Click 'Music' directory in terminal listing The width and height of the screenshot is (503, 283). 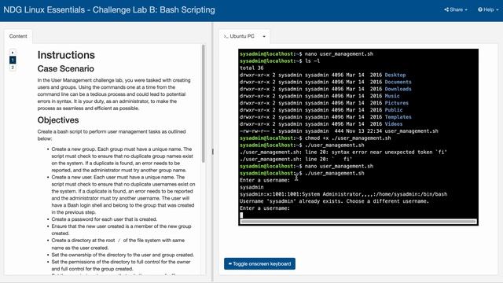pyautogui.click(x=392, y=96)
